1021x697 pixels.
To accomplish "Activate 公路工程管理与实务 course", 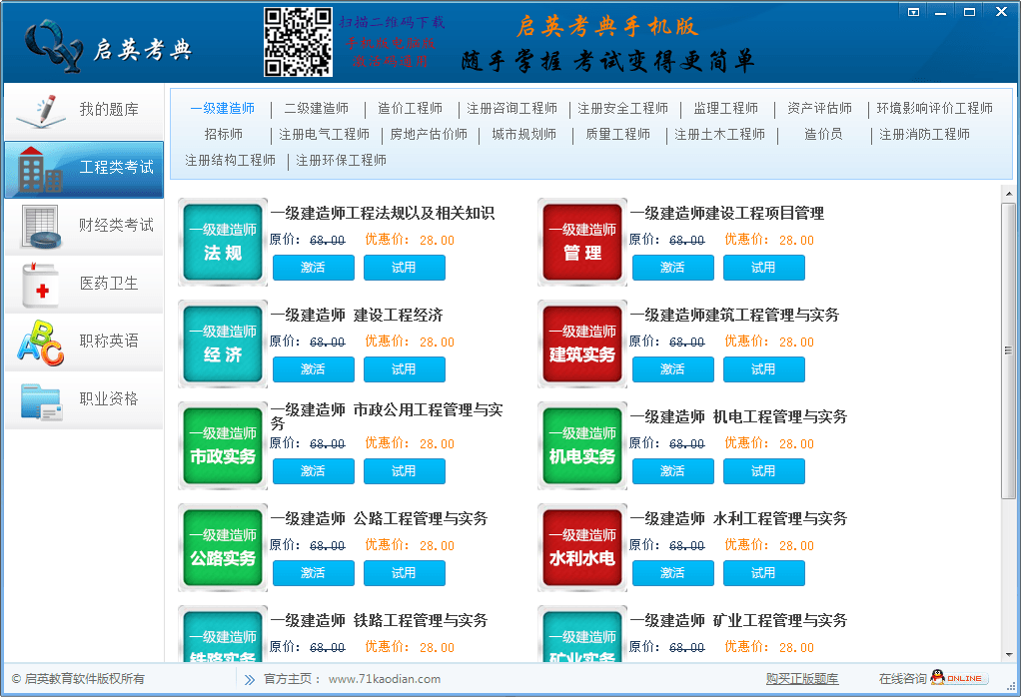I will pyautogui.click(x=314, y=573).
